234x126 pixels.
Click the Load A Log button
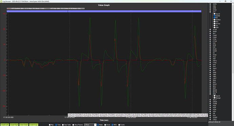(x=34, y=125)
